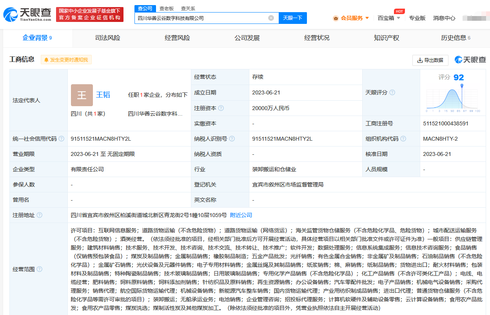
Task: Click the 天眼评分 distribution chart
Action: [x=453, y=98]
